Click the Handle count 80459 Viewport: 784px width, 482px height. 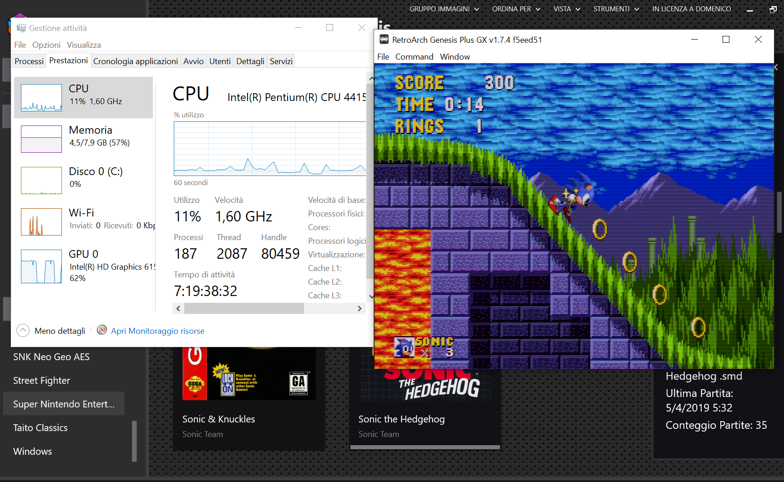280,254
